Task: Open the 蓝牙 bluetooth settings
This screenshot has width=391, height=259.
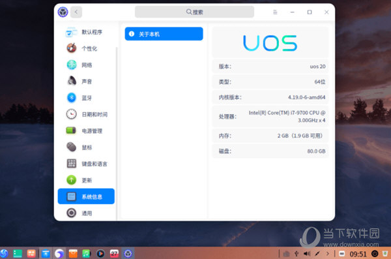Action: point(86,98)
